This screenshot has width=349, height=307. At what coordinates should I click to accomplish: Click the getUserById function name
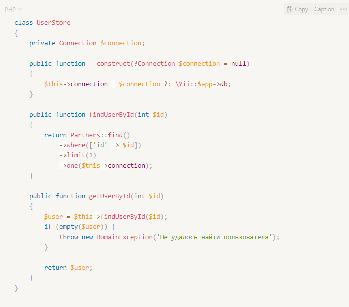coord(109,196)
